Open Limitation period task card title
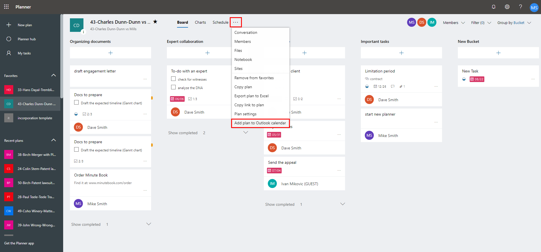This screenshot has width=541, height=252. [380, 71]
